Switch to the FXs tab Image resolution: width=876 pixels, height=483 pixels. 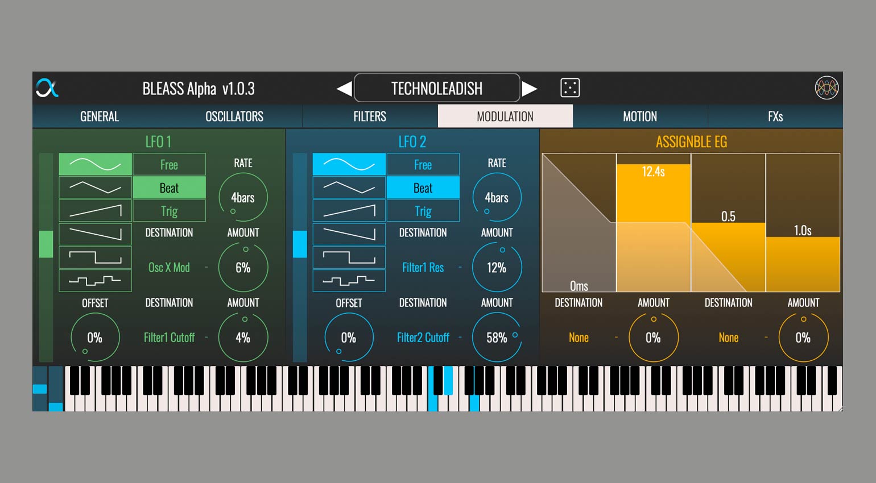[775, 116]
